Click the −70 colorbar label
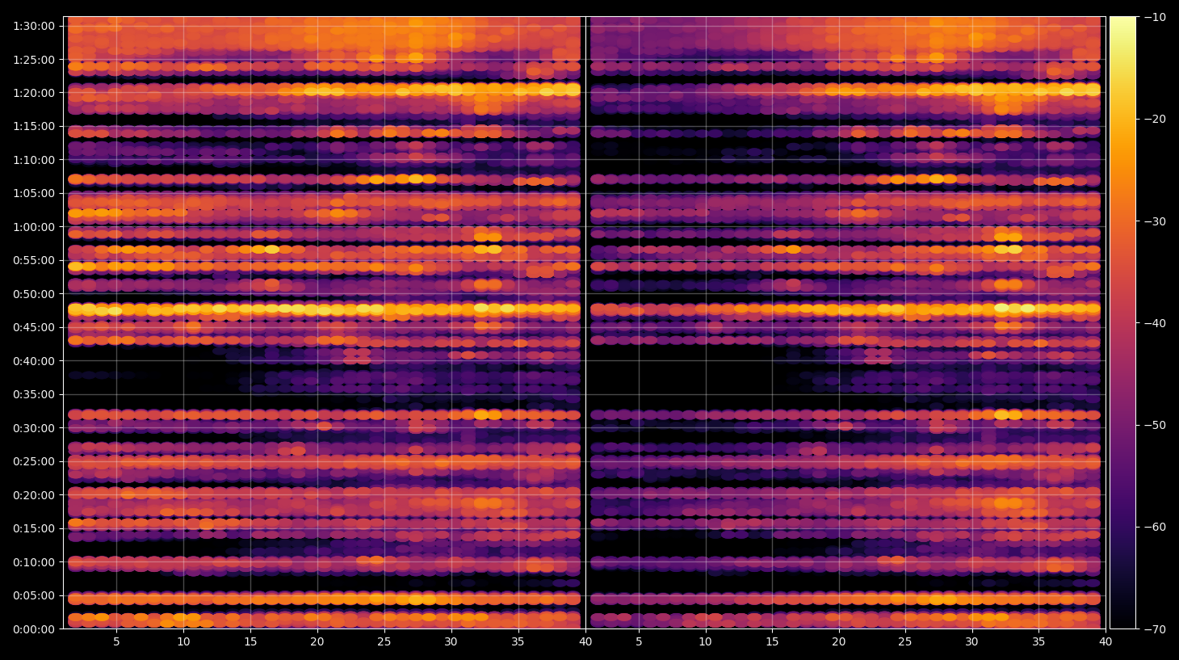 click(x=1156, y=629)
